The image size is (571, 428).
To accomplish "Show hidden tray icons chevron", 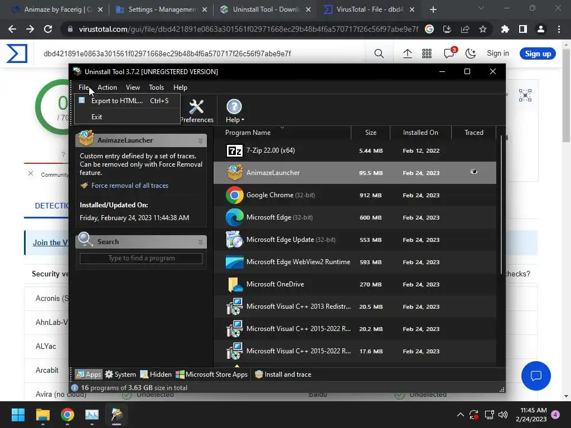I will pos(460,415).
